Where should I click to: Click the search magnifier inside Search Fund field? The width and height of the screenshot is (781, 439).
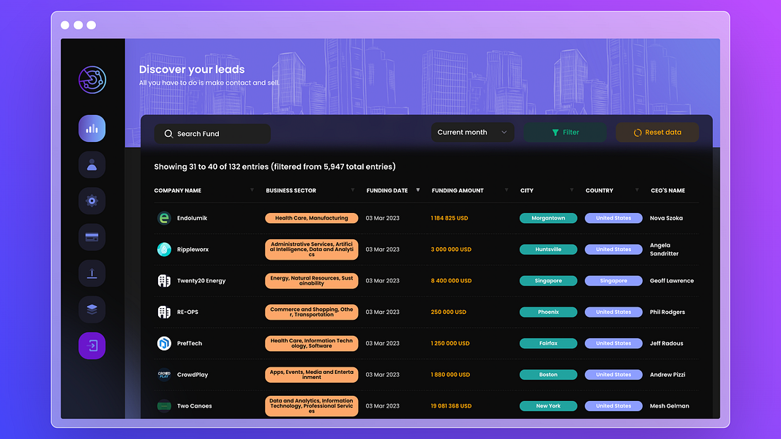[x=168, y=134]
